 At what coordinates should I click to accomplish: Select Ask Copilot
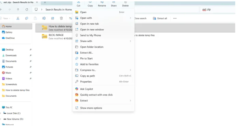103,89
